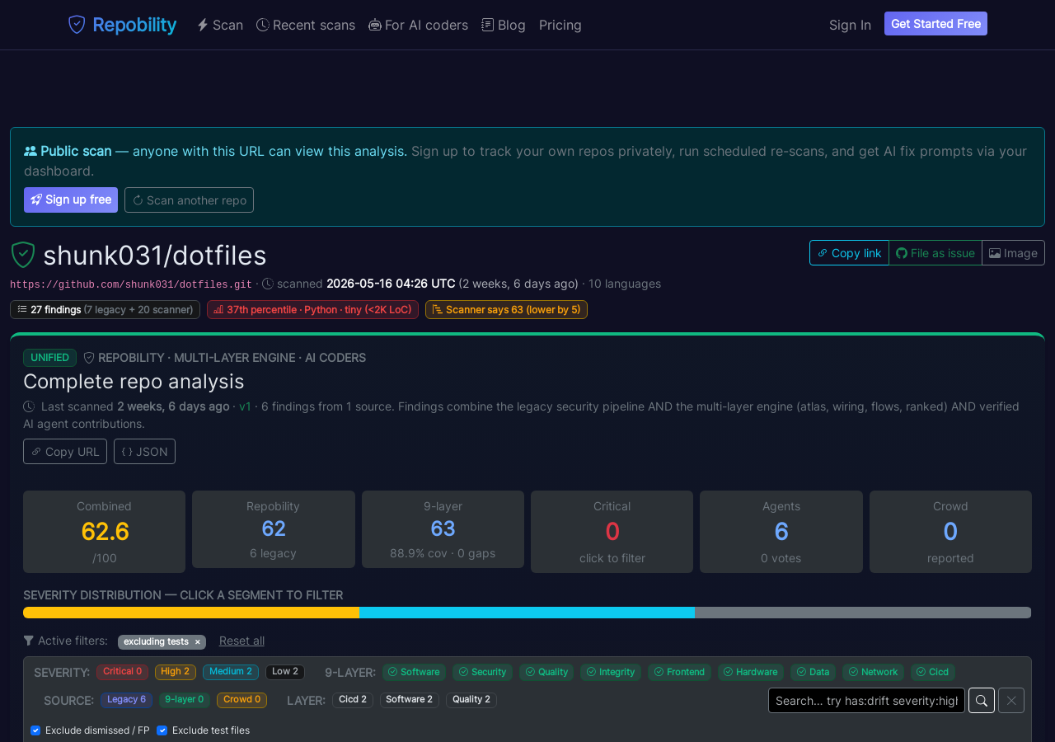Click the 37th percentile badge
The image size is (1055, 742).
click(x=312, y=309)
